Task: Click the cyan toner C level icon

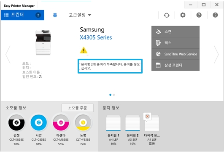Action: click(39, 123)
